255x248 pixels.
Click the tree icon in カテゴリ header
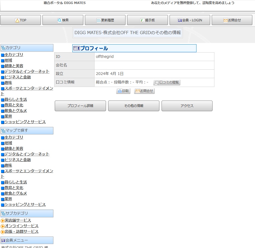pos(3,48)
